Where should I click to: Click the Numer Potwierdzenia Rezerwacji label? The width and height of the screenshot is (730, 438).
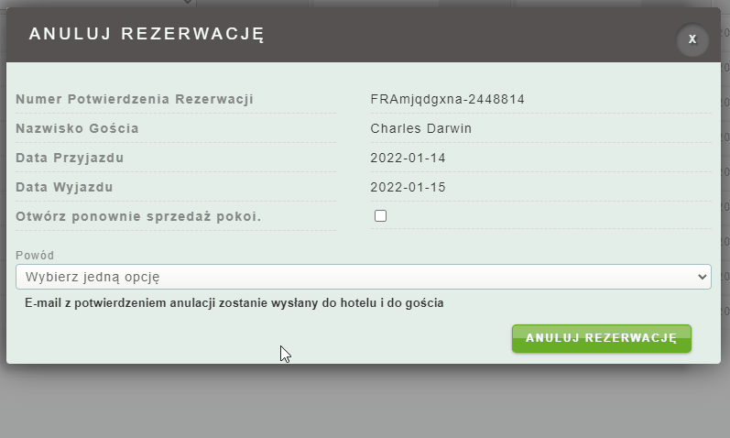tap(135, 99)
